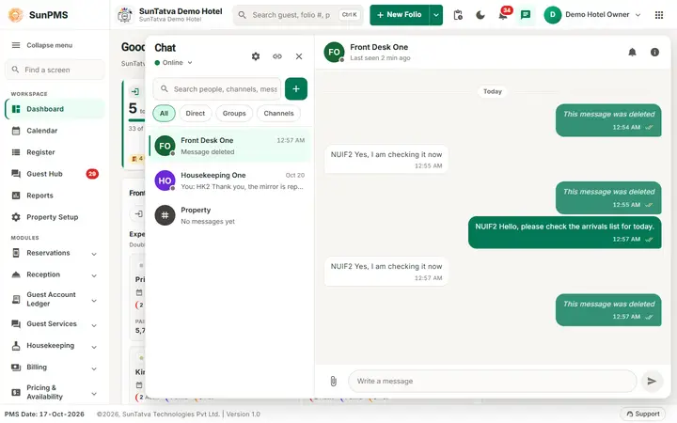Open the top bar notifications bell
Image resolution: width=677 pixels, height=423 pixels.
pyautogui.click(x=503, y=15)
